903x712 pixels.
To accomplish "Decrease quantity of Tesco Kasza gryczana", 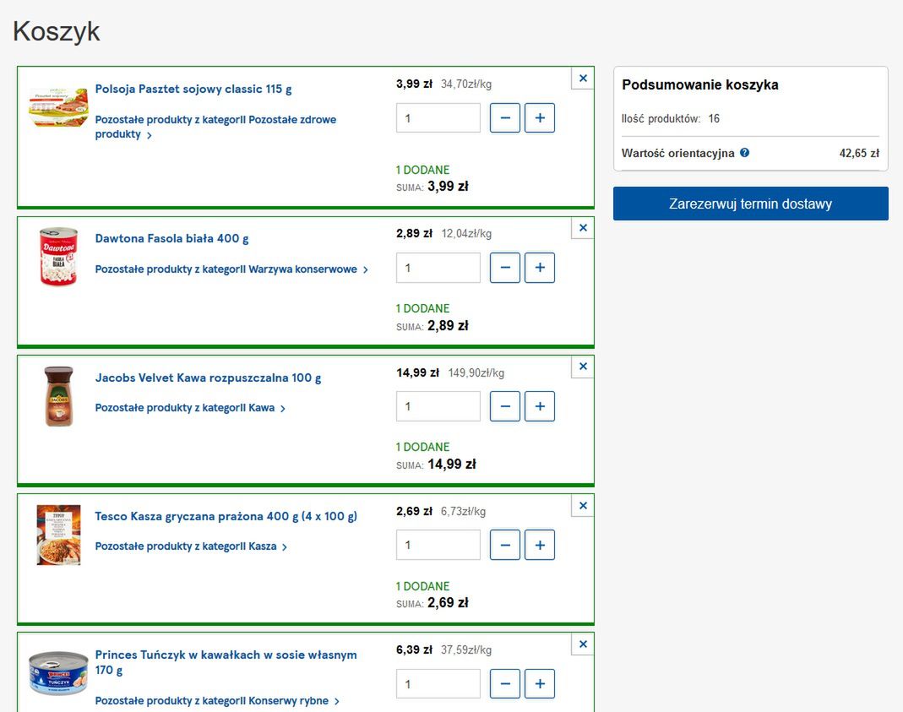I will point(505,545).
